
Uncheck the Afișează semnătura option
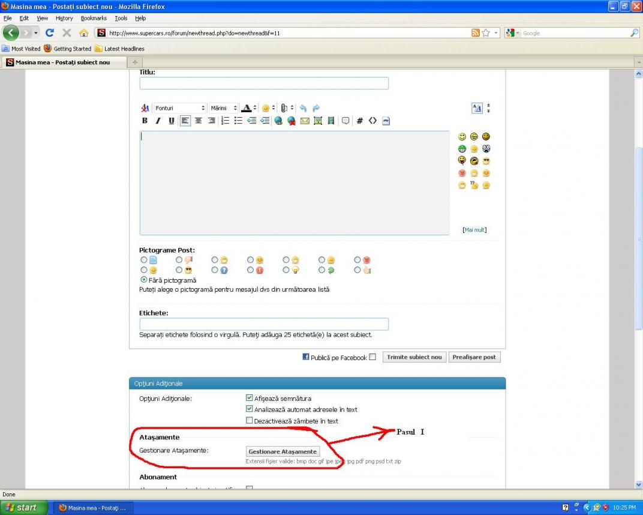pyautogui.click(x=250, y=398)
